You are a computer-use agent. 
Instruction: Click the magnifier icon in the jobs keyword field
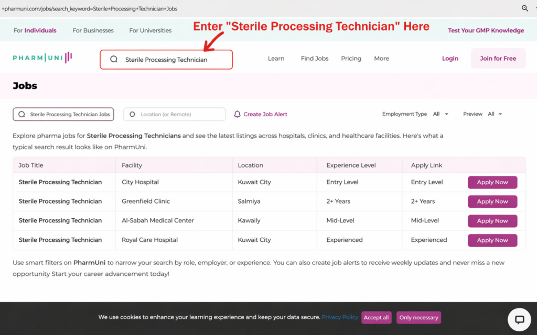click(22, 114)
